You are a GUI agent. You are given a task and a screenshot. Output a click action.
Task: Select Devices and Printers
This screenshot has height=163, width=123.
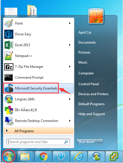pos(93,94)
